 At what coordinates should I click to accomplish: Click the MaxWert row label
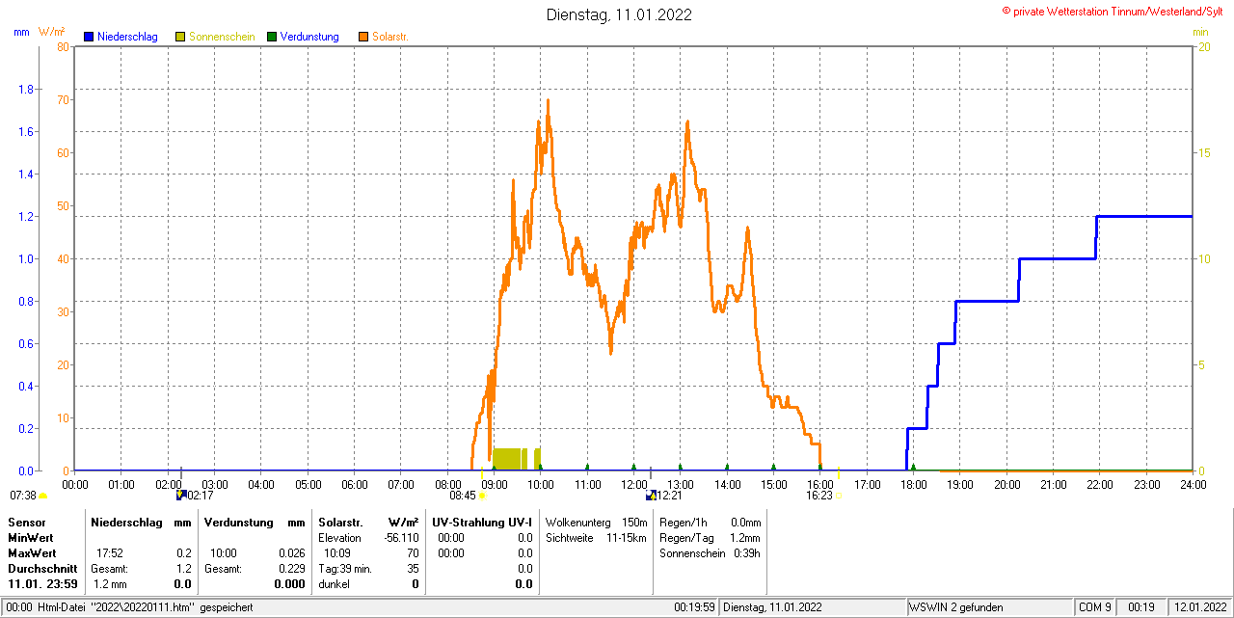pyautogui.click(x=32, y=552)
